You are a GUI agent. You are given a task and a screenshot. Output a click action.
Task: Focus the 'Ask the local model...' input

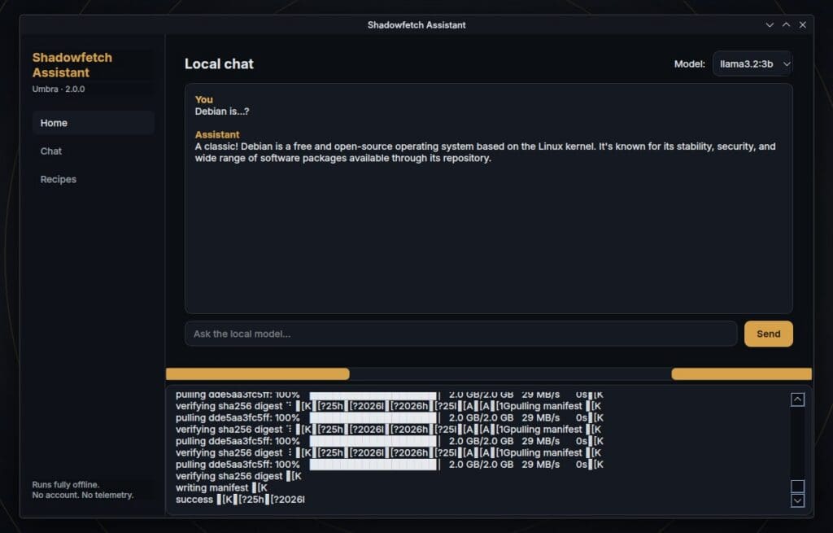click(460, 334)
